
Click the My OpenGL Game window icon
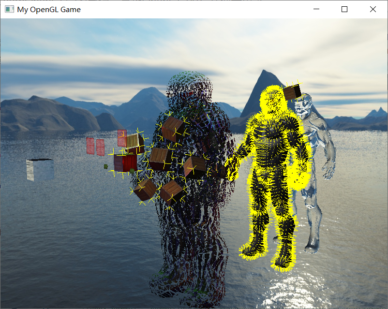click(9, 9)
